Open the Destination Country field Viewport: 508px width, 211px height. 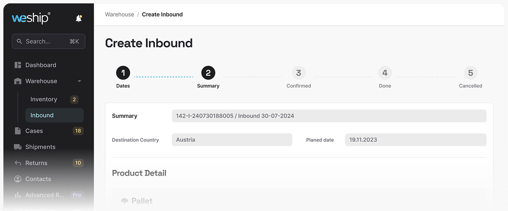point(232,140)
